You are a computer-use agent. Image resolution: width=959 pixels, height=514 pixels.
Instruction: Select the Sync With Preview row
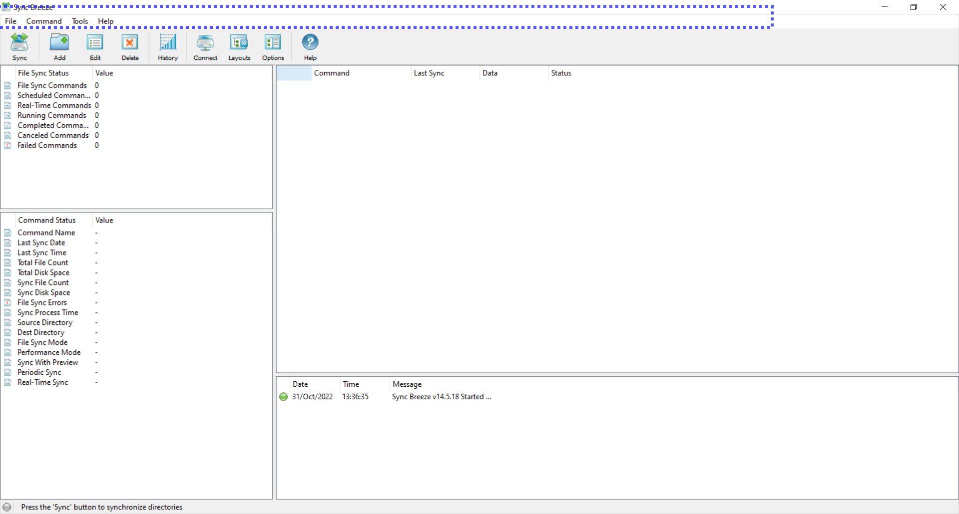coord(136,362)
